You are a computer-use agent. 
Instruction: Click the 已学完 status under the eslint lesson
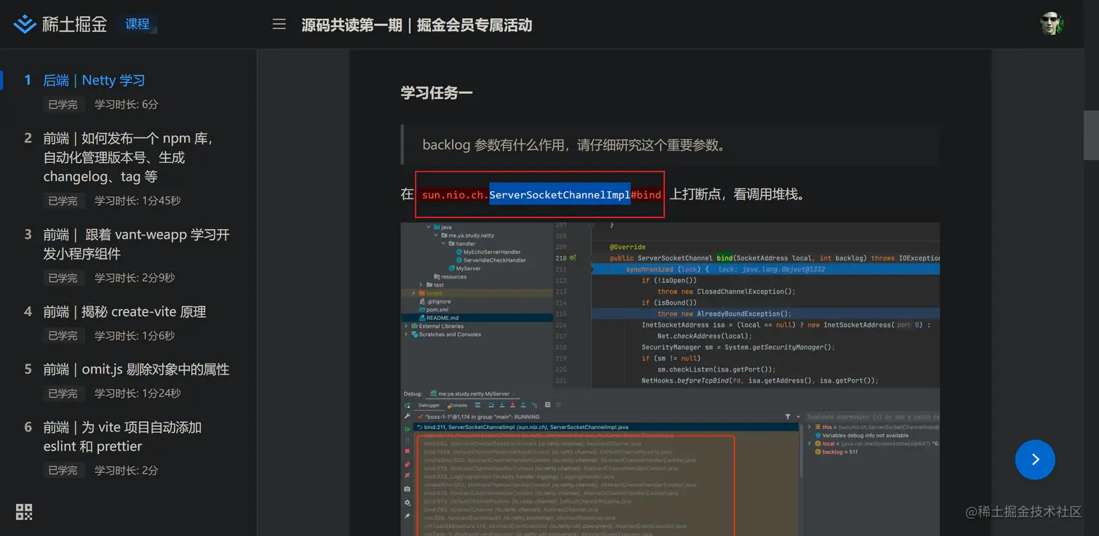(63, 471)
